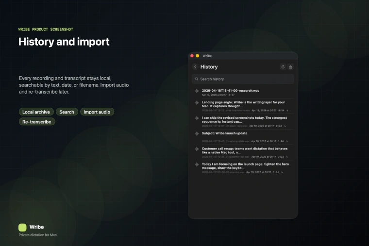369x246 pixels.
Task: Click waveform icon beside launch page focus entry
Action: [197, 164]
